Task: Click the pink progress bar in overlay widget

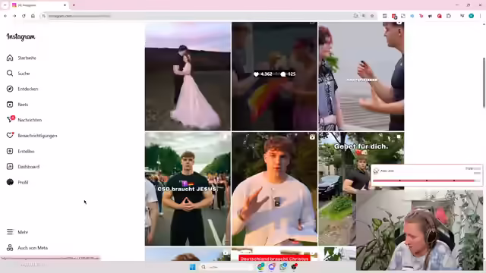Action: coord(424,180)
